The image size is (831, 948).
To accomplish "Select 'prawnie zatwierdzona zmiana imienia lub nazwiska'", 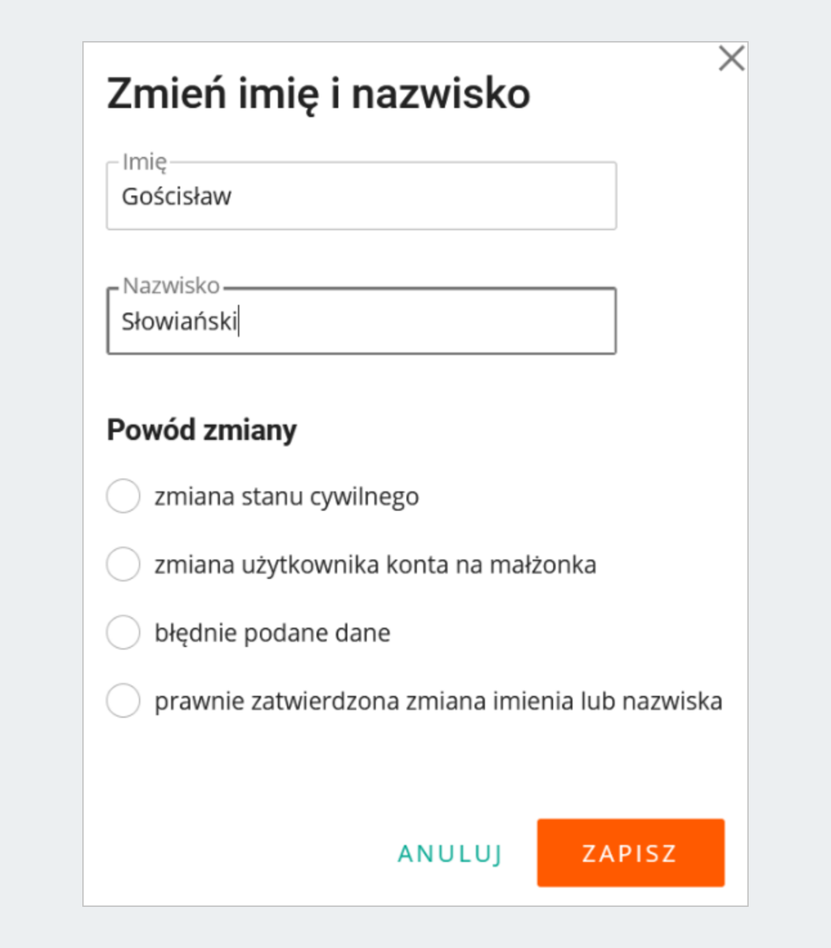I will (x=123, y=701).
